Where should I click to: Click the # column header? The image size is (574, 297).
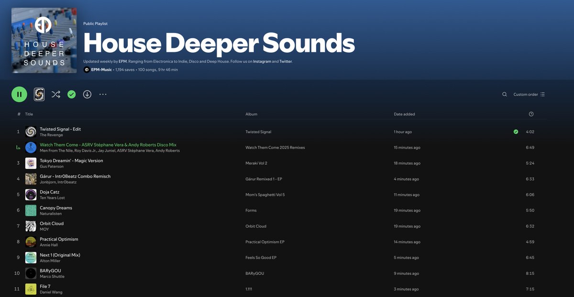point(19,114)
